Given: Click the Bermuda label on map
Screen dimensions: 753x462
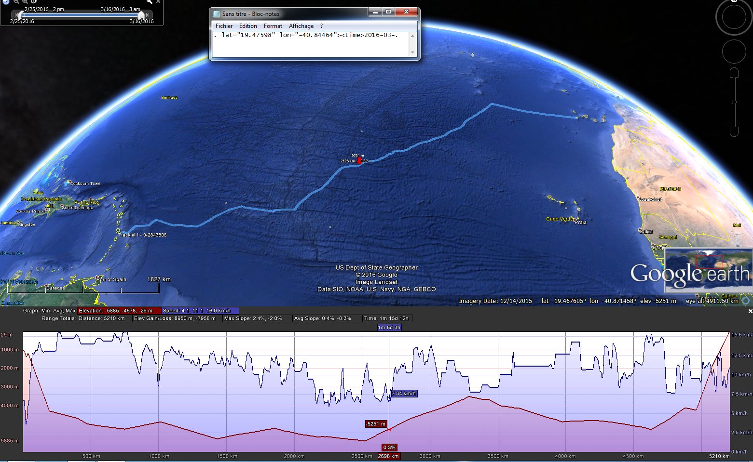Looking at the screenshot, I should point(169,98).
